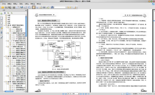This screenshot has width=155, height=95.
Task: Go to first page button
Action: [63, 94]
